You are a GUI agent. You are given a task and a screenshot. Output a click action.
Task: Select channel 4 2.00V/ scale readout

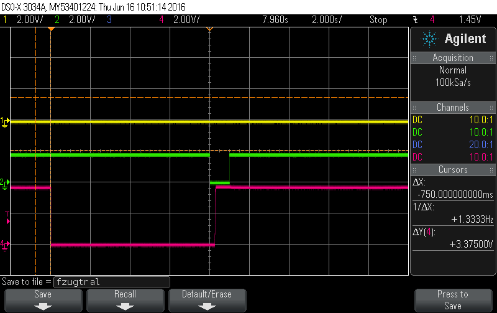[186, 20]
